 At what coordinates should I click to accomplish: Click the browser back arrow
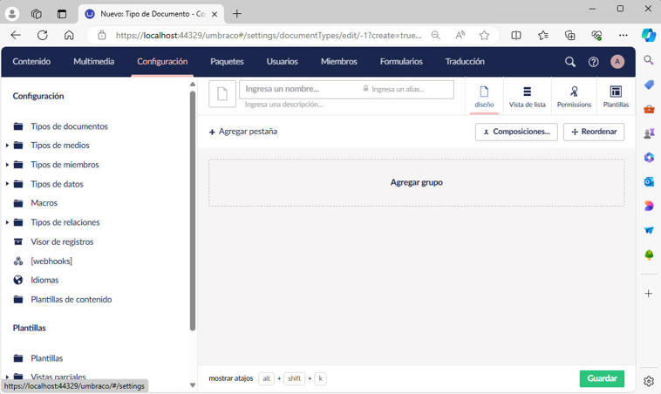16,36
